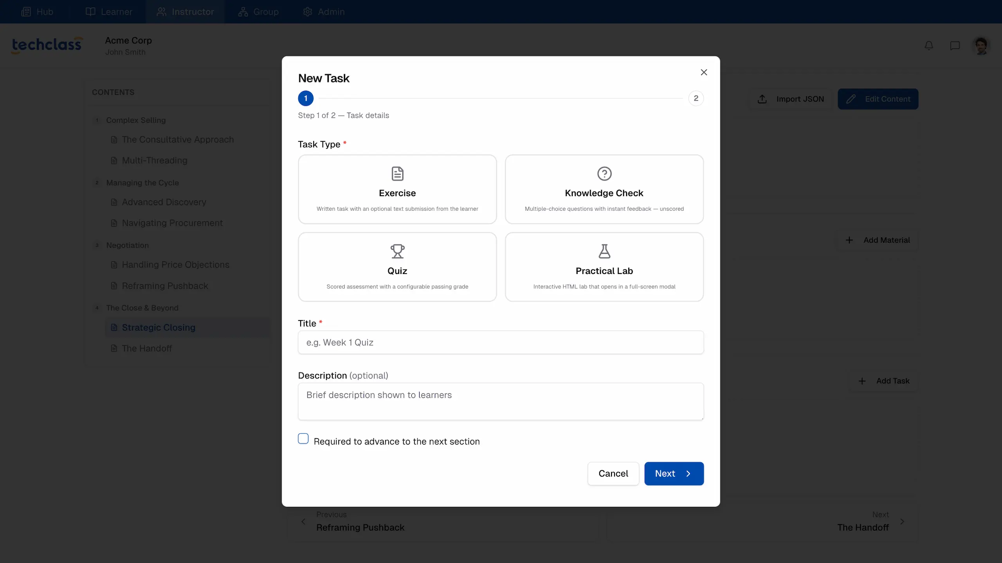
Task: Open the Admin tab
Action: click(x=324, y=12)
